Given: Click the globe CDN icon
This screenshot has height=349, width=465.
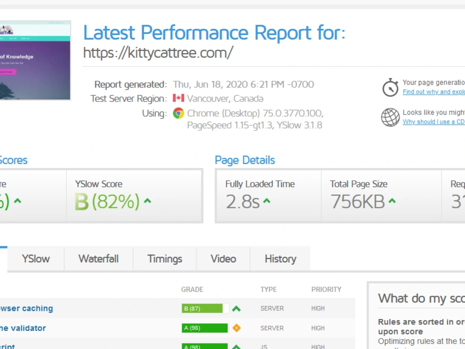Looking at the screenshot, I should coord(390,117).
